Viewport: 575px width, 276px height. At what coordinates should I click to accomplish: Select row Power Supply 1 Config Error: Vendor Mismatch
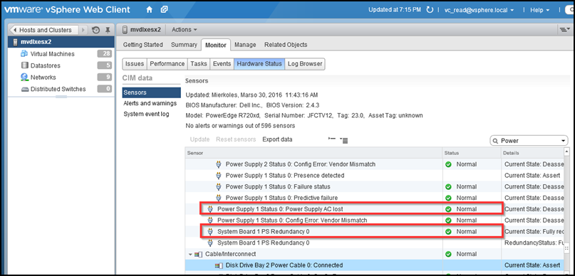(374, 221)
